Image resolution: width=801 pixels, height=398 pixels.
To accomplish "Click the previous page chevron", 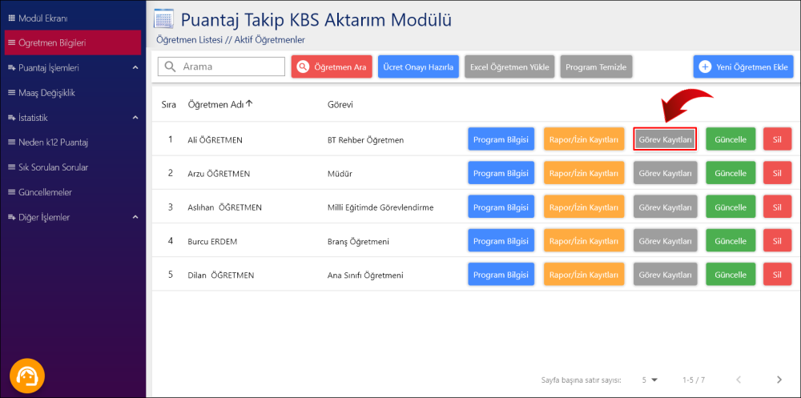I will tap(739, 380).
